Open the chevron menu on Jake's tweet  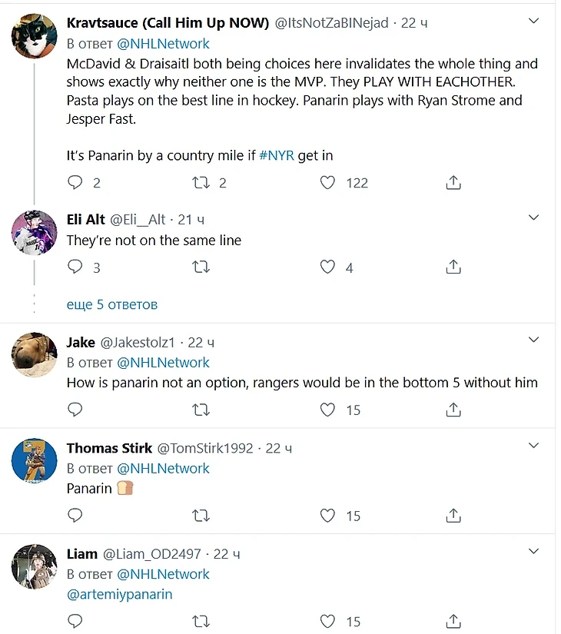[x=533, y=339]
